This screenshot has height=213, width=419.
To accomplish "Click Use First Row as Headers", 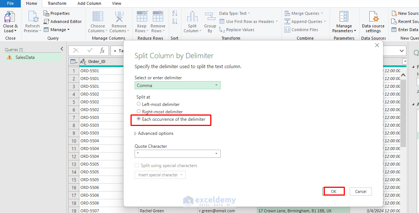I will pos(248,21).
